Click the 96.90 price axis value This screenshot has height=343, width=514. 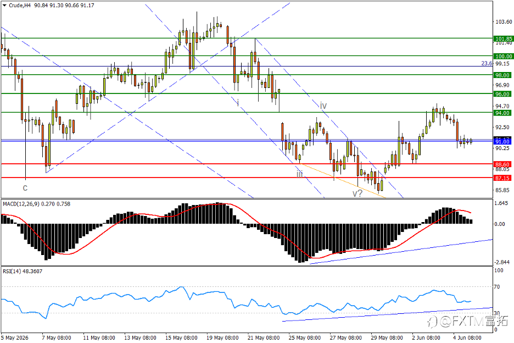coord(502,85)
